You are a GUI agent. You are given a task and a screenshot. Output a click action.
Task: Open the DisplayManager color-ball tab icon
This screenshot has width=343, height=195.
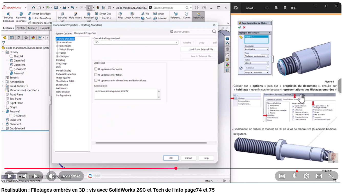(33, 38)
